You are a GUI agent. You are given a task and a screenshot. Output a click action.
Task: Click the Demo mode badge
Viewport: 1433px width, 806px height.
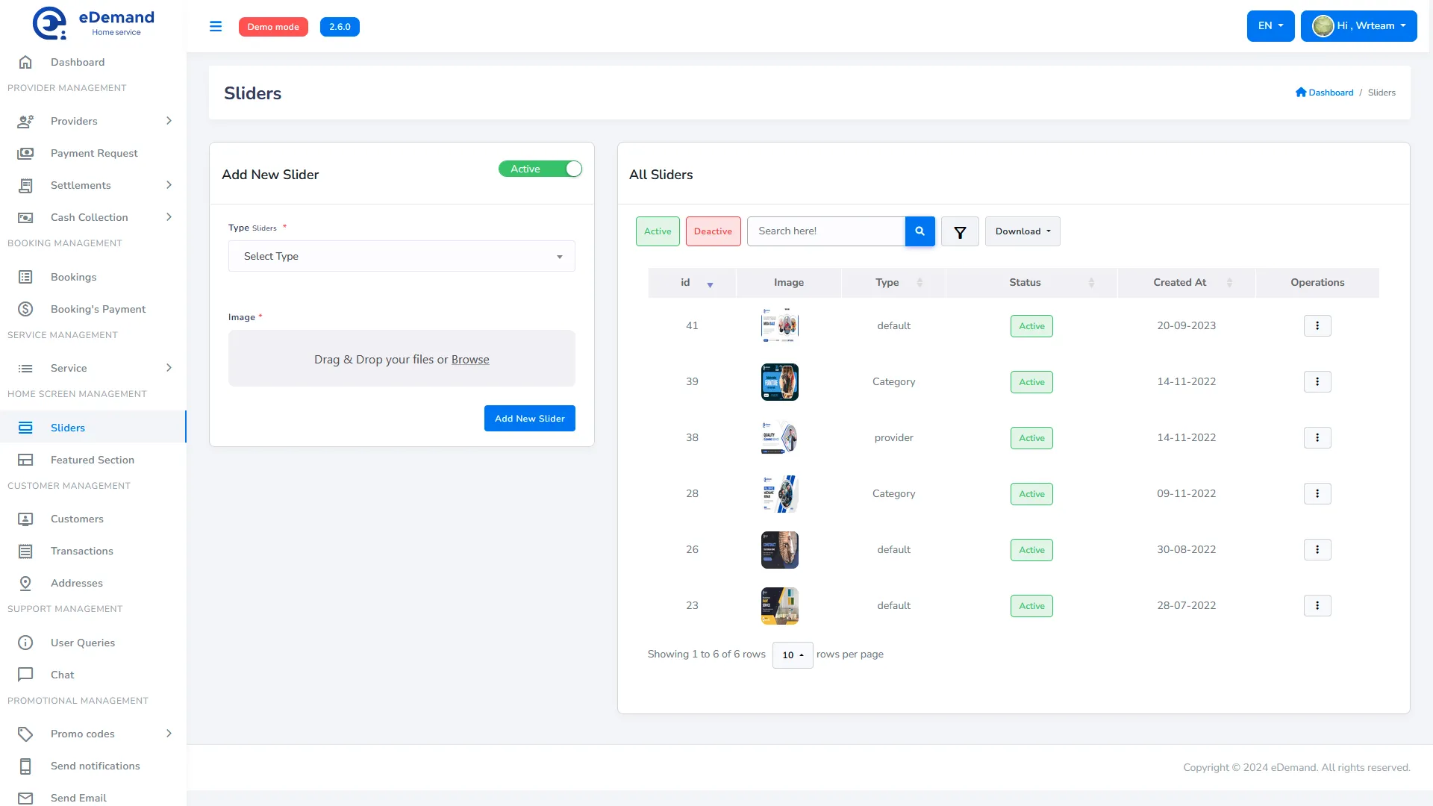[273, 27]
